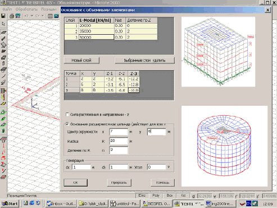Toggle 'Сила растяжения в направлении - z' checkbox
Viewport: 277px width, 208px height.
tap(67, 114)
